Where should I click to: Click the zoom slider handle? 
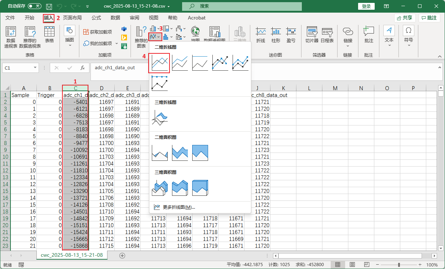pyautogui.click(x=399, y=265)
